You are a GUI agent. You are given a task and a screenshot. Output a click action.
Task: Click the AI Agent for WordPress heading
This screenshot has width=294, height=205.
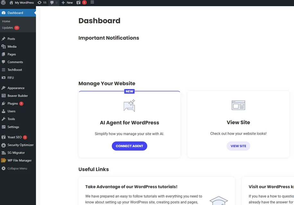[x=129, y=123]
